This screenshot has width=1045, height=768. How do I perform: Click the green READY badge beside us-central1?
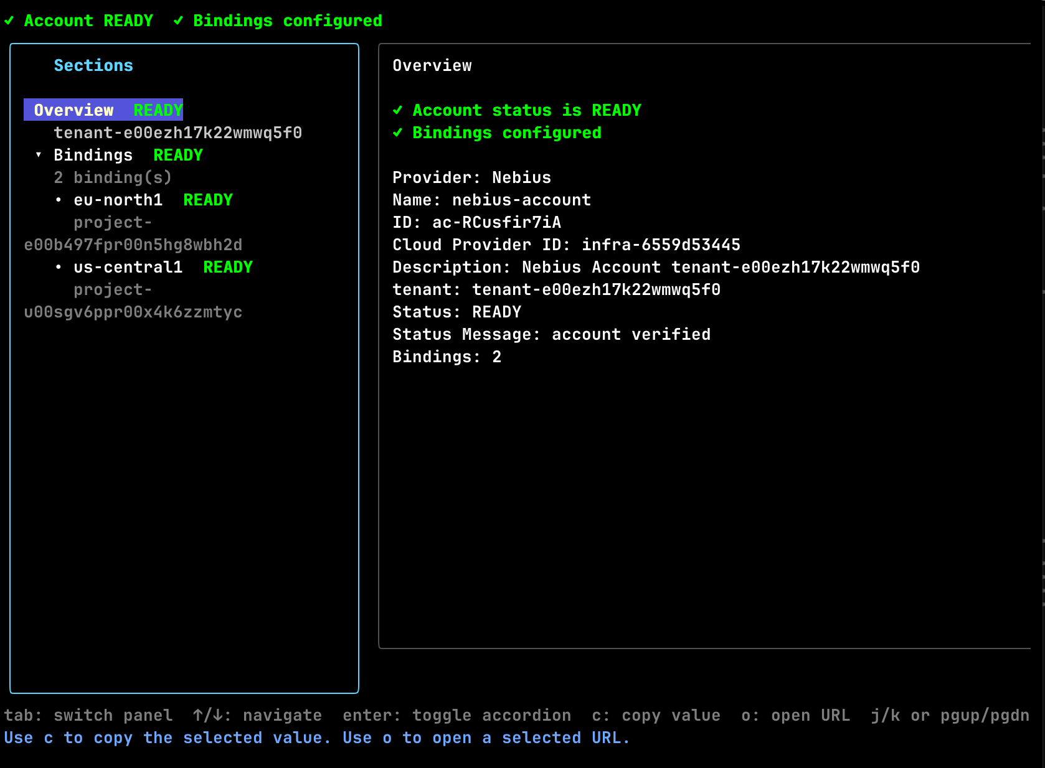coord(227,268)
